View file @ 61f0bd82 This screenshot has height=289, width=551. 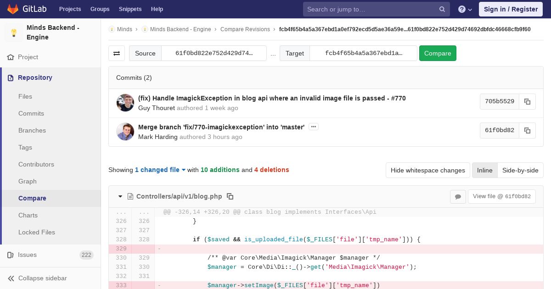[x=502, y=196]
